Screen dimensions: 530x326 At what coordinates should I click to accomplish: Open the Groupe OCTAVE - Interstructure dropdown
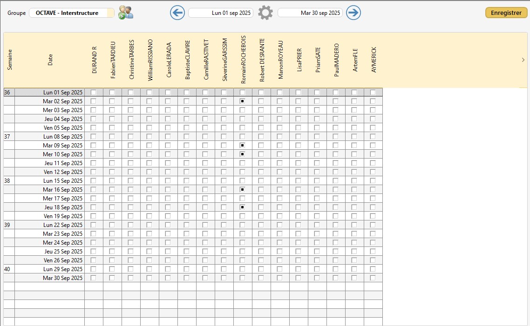click(x=71, y=13)
